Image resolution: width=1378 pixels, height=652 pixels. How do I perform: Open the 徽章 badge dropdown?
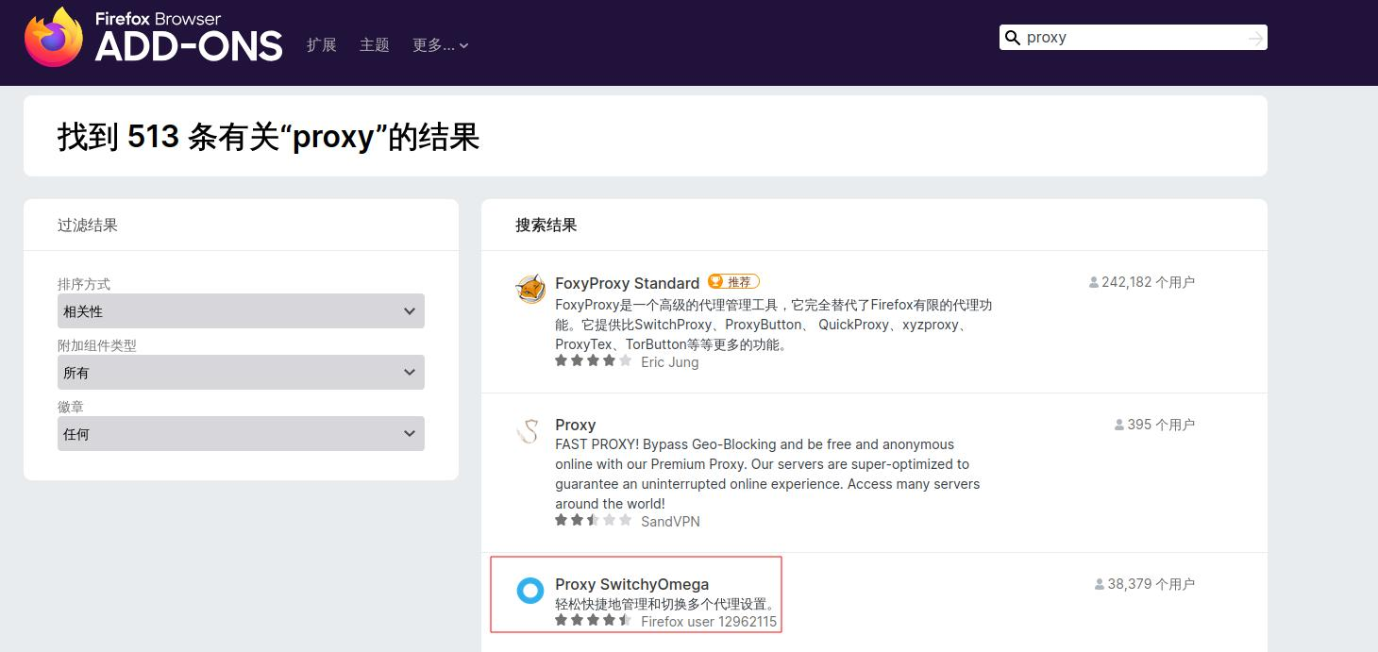point(241,434)
